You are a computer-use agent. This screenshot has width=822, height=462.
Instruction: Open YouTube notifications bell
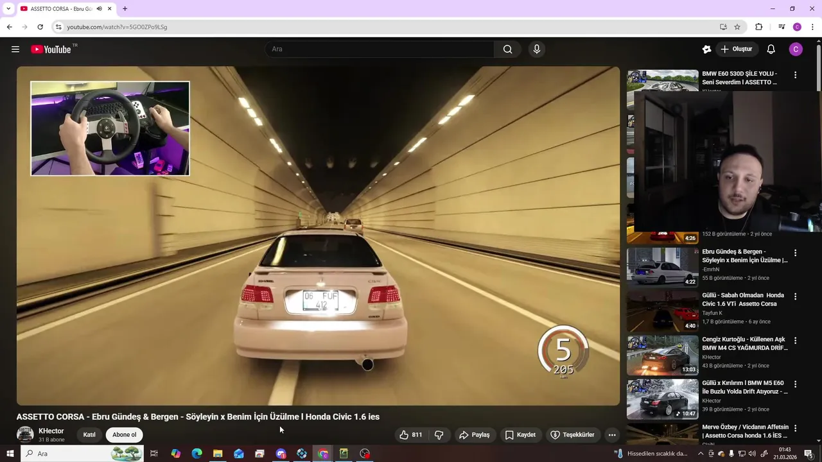click(771, 49)
